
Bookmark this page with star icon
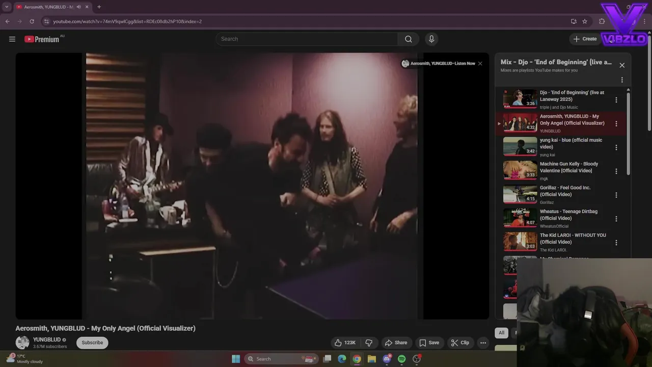coord(585,21)
